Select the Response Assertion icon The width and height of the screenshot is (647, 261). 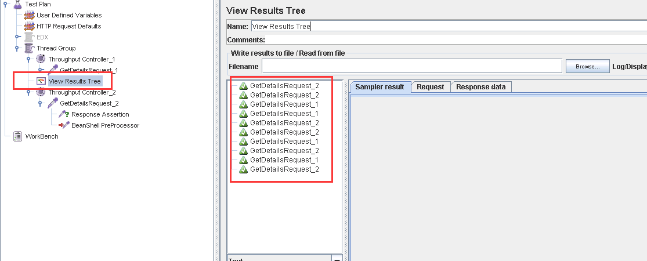(x=64, y=114)
